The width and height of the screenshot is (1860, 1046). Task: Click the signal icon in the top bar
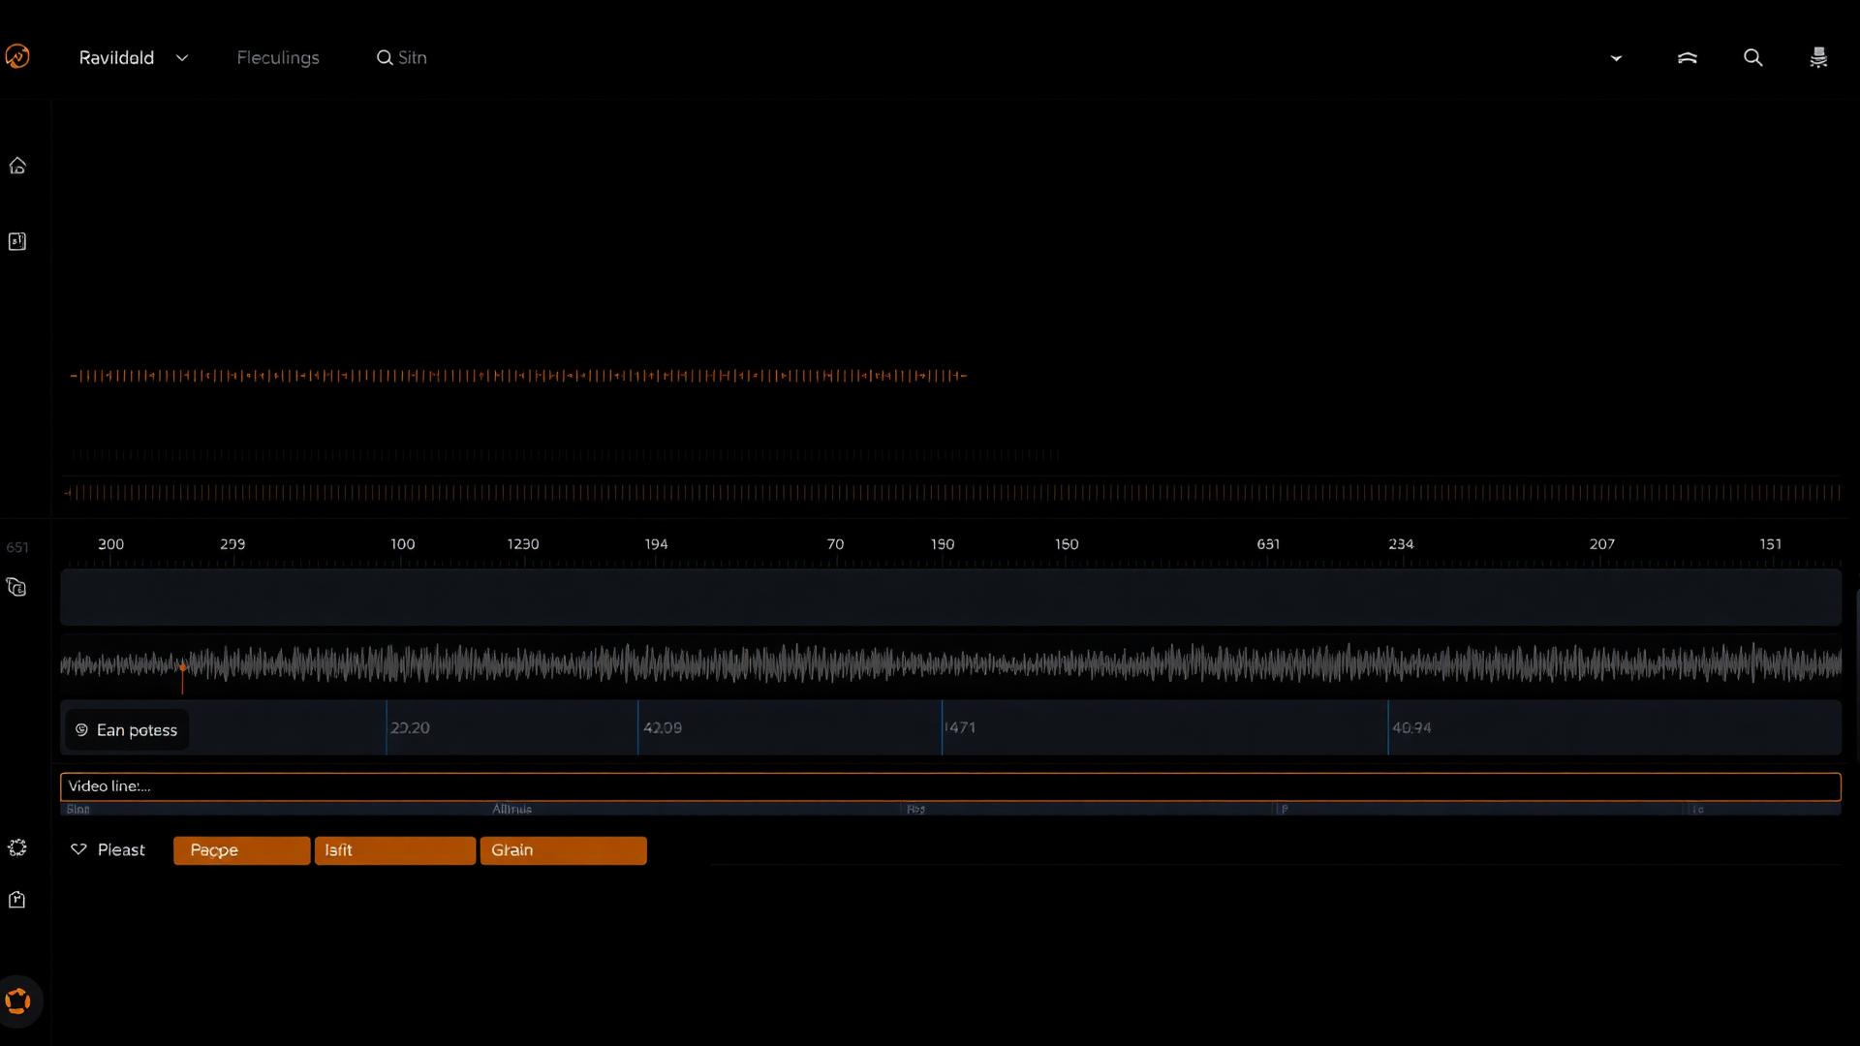click(x=1688, y=58)
